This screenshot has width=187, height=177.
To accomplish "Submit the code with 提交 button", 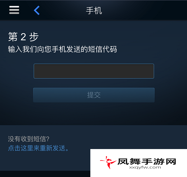I will [x=94, y=95].
